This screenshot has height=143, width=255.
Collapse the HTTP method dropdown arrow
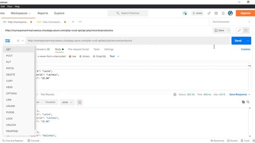pos(23,41)
